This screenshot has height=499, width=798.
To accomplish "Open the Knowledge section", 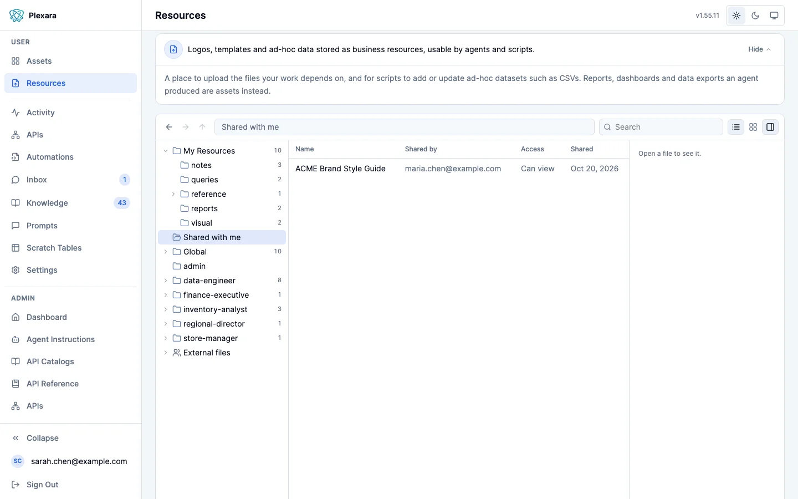I will pos(70,203).
